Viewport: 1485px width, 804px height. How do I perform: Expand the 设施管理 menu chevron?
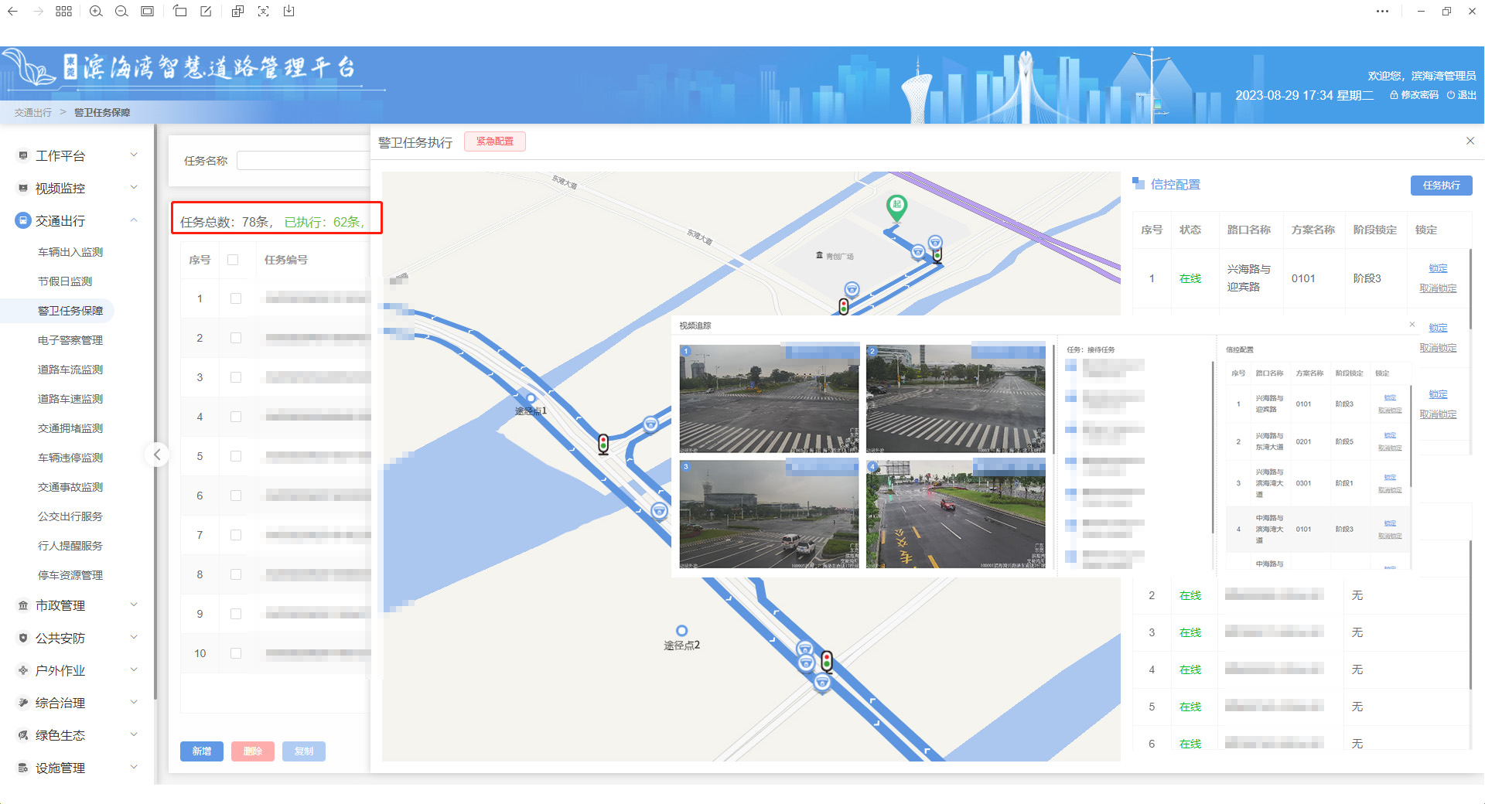[134, 767]
